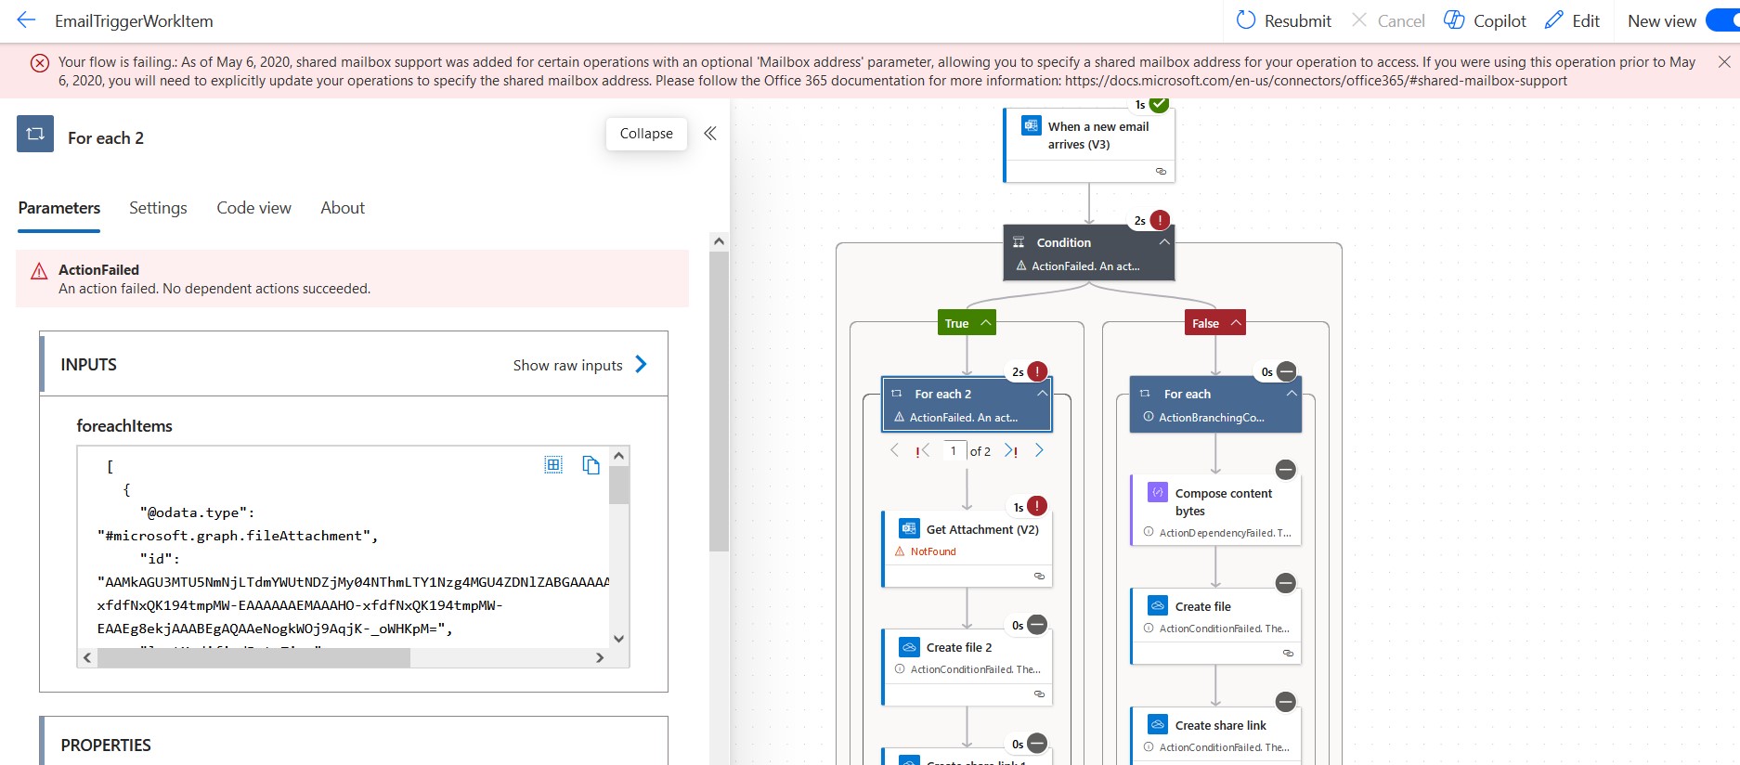This screenshot has height=765, width=1740.
Task: Collapse the False branch
Action: click(x=1236, y=322)
